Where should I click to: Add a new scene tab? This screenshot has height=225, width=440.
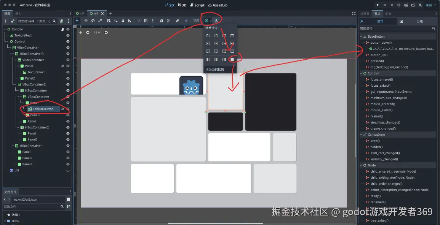coord(110,13)
